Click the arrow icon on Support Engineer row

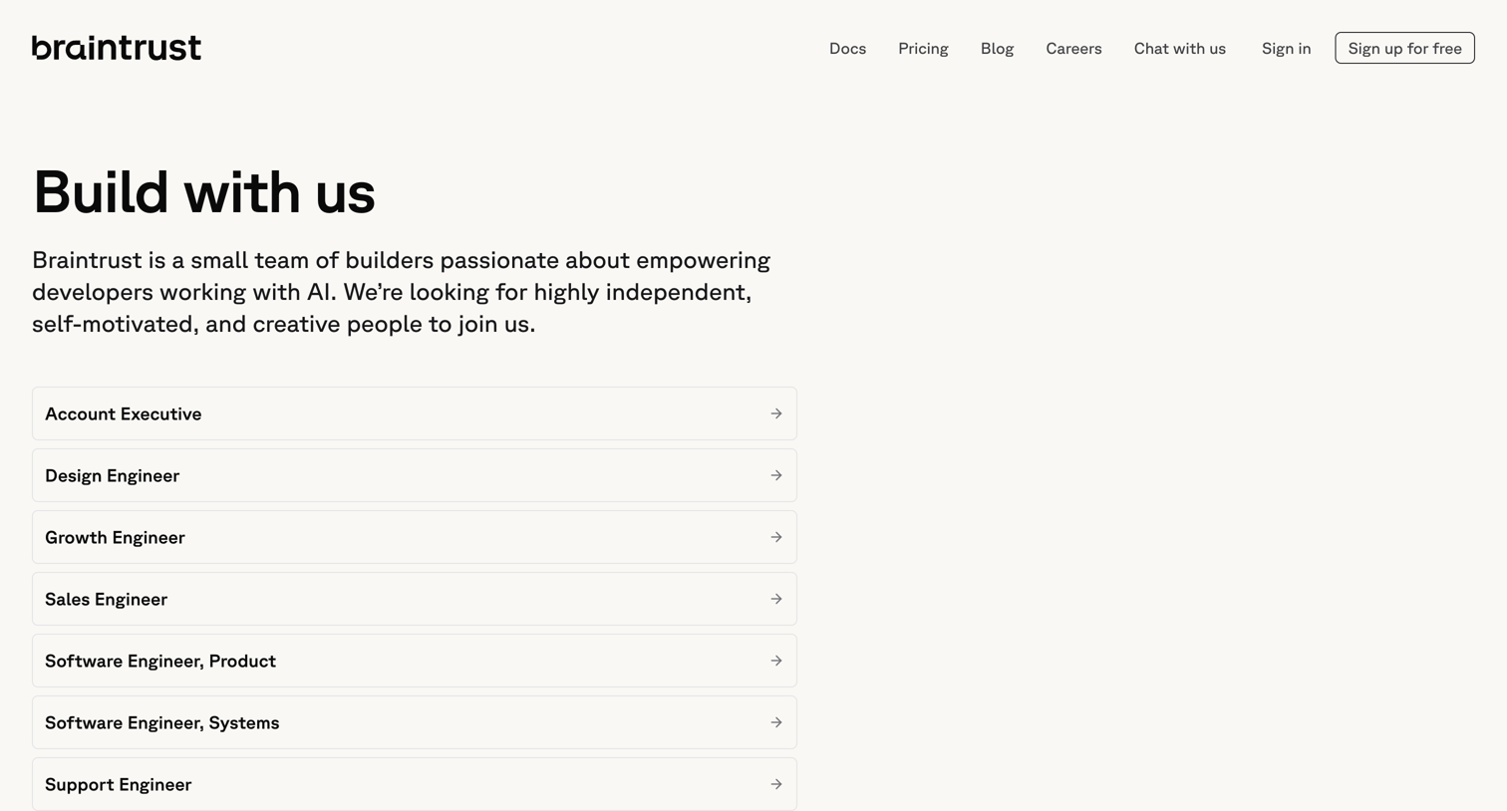click(776, 784)
